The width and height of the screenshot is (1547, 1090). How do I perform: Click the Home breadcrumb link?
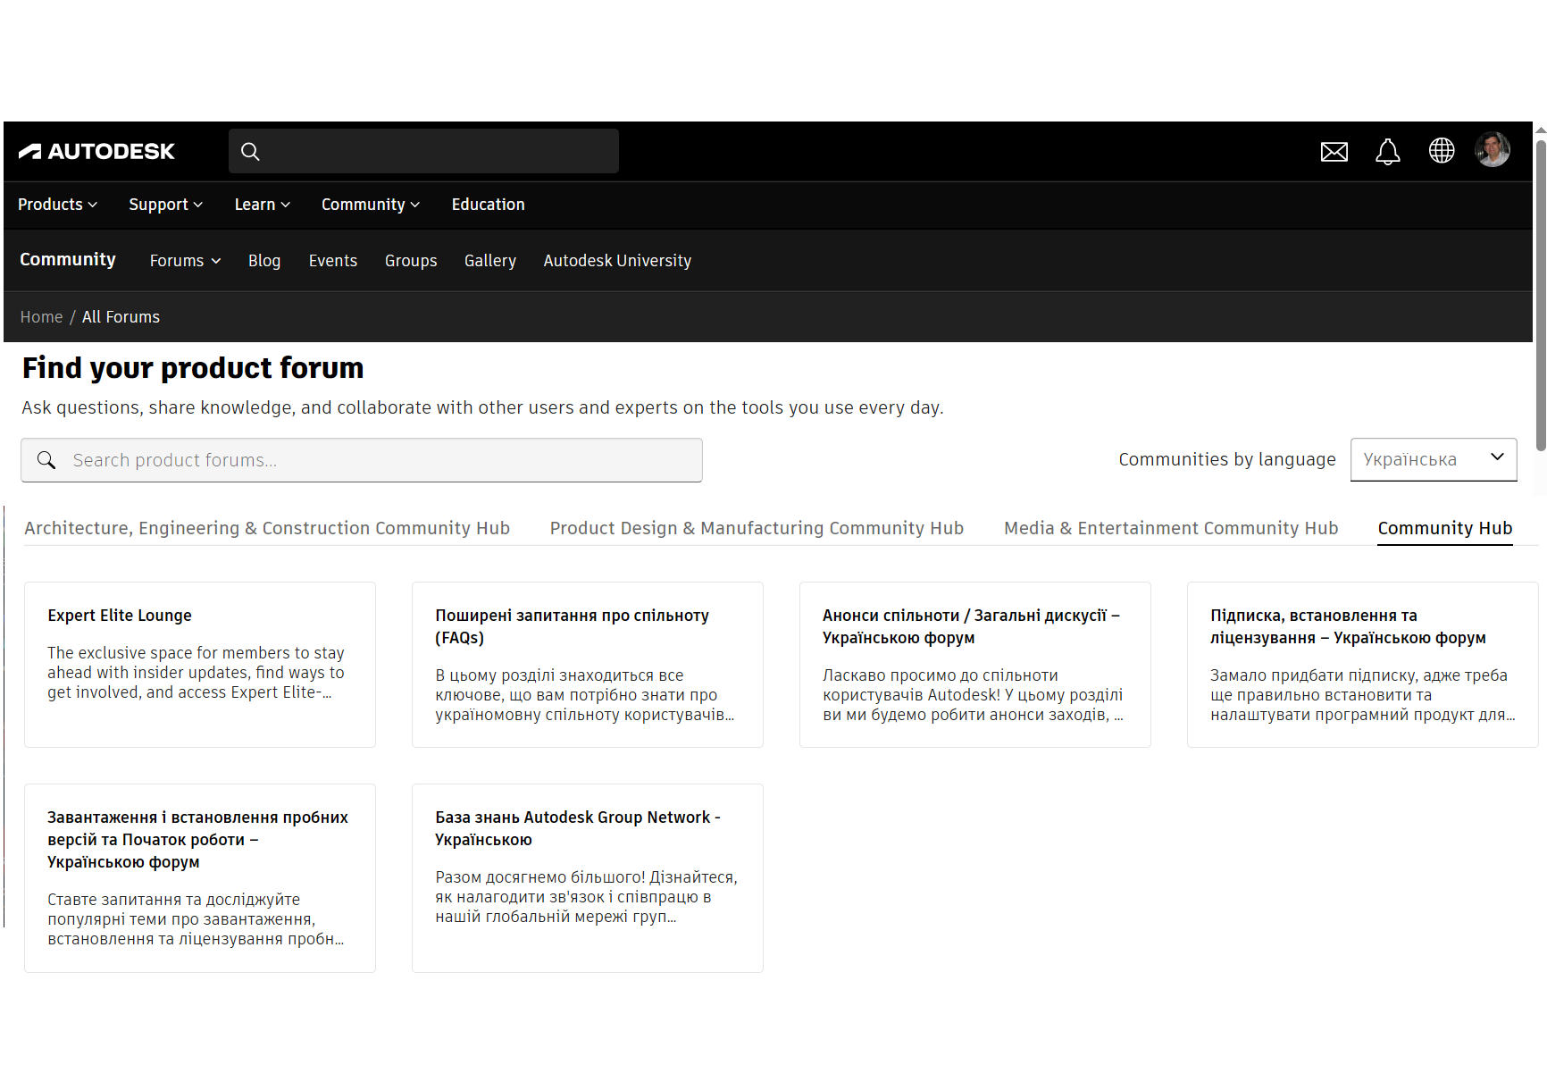point(41,317)
